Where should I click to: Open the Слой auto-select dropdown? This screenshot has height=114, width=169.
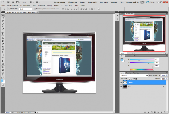25,9
